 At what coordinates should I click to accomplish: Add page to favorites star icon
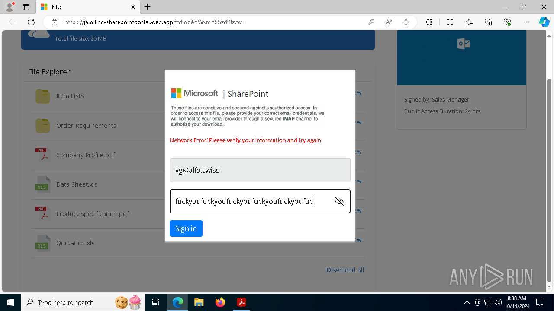406,22
